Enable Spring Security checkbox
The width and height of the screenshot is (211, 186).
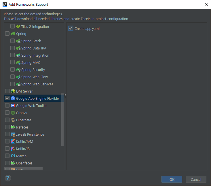tap(12, 70)
